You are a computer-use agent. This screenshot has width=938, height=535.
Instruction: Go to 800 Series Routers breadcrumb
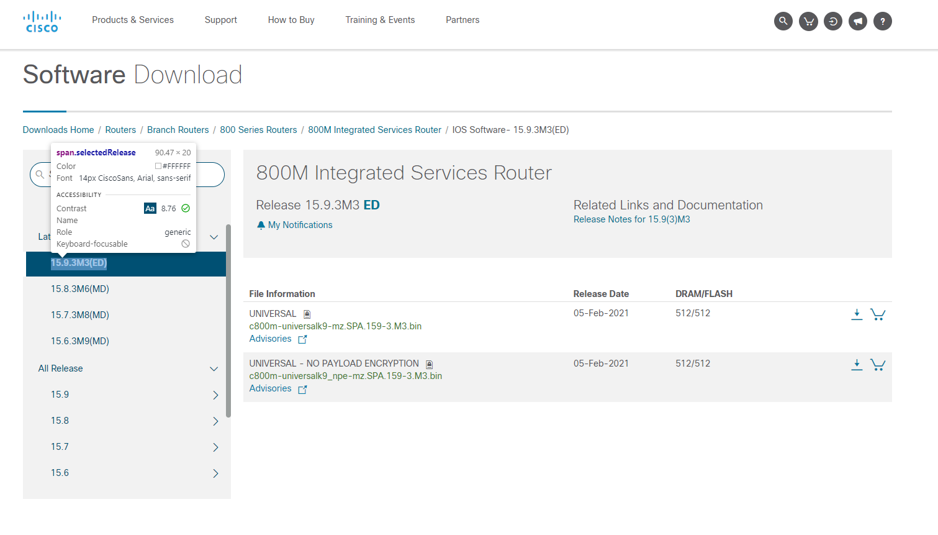(x=258, y=130)
